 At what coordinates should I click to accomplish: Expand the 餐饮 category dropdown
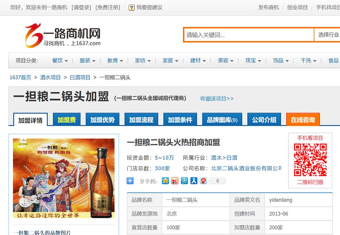tap(60, 61)
